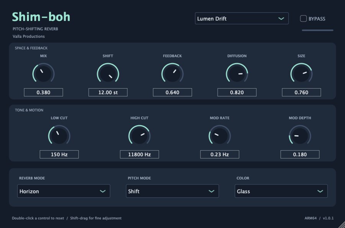Viewport: 345px width, 228px height.
Task: Click the 'Double-click a control to reset' hint
Action: [38, 218]
